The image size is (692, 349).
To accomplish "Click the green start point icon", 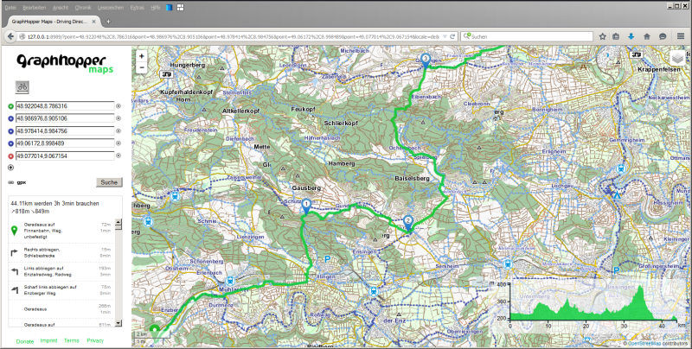I will tap(11, 106).
